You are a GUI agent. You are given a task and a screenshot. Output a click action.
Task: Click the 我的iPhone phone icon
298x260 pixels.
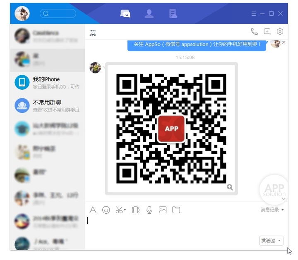pos(22,82)
